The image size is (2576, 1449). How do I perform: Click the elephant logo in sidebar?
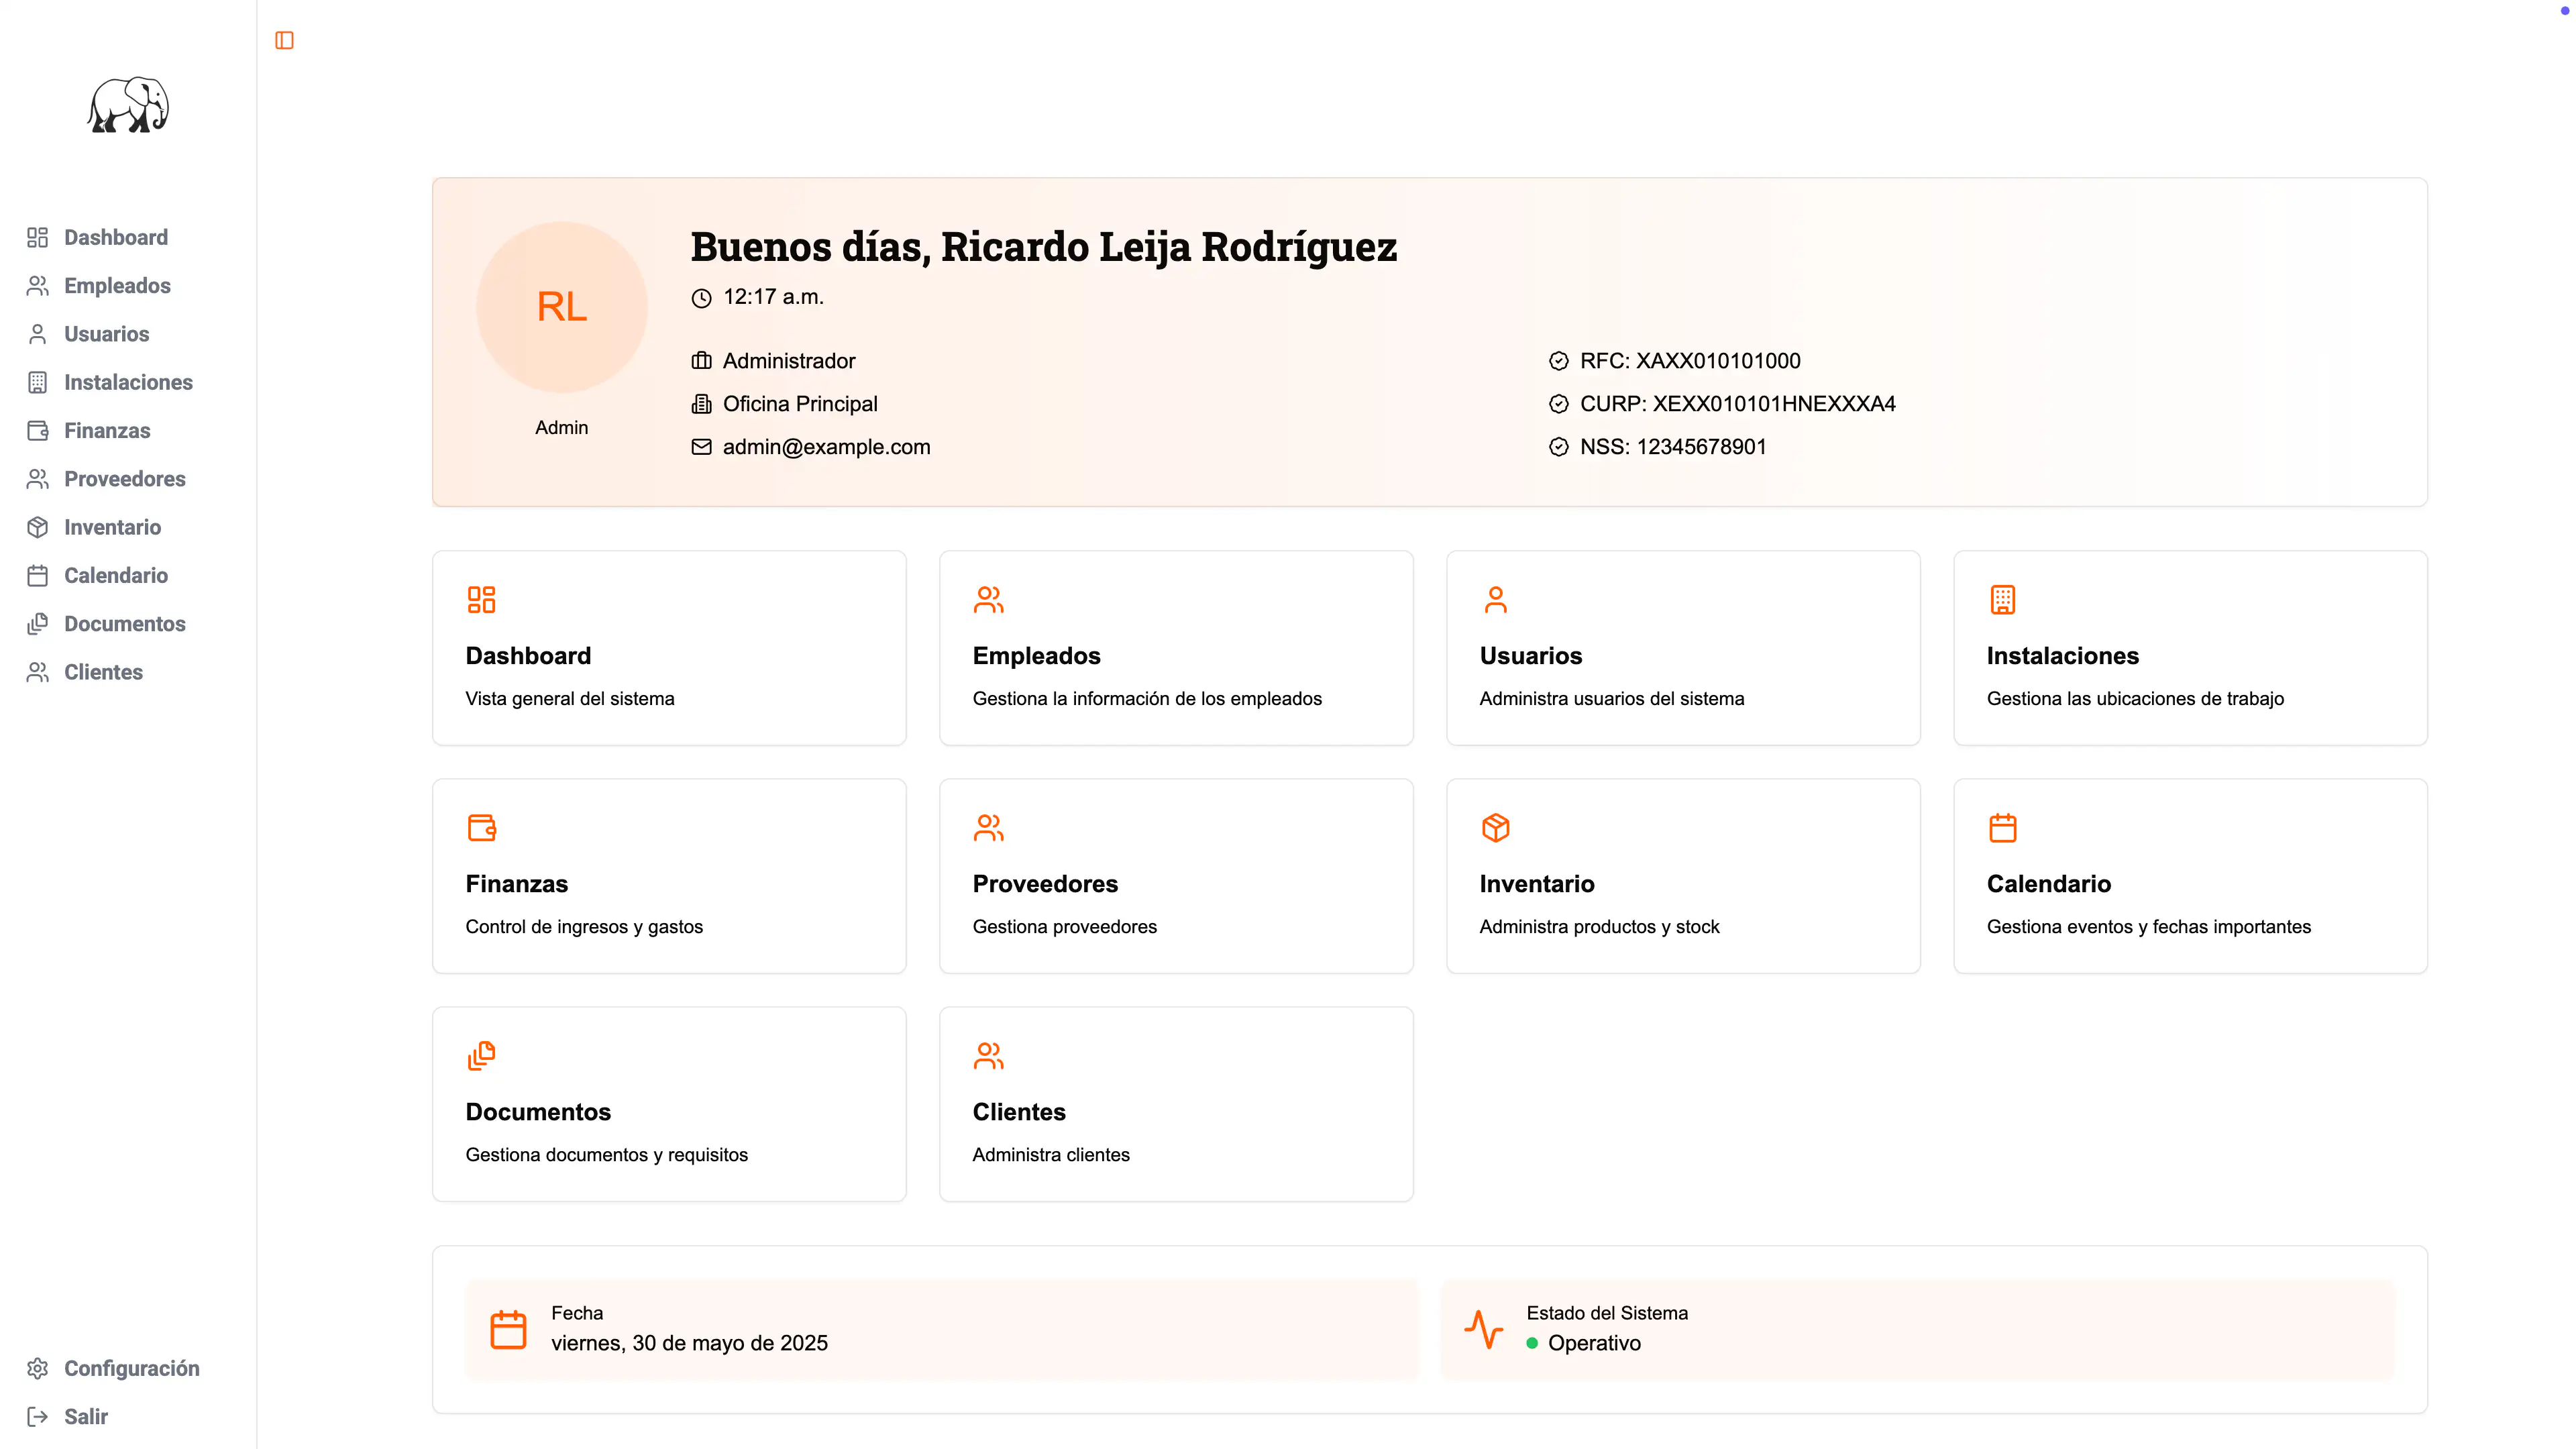tap(128, 105)
